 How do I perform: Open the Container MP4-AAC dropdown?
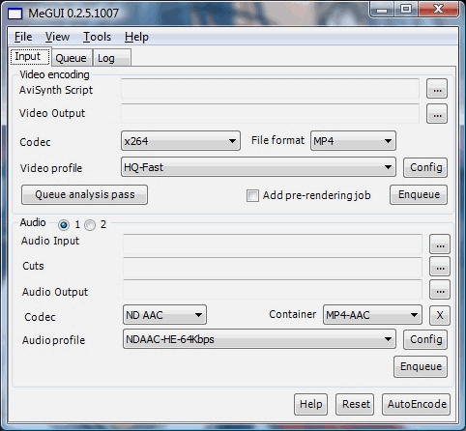pyautogui.click(x=372, y=315)
